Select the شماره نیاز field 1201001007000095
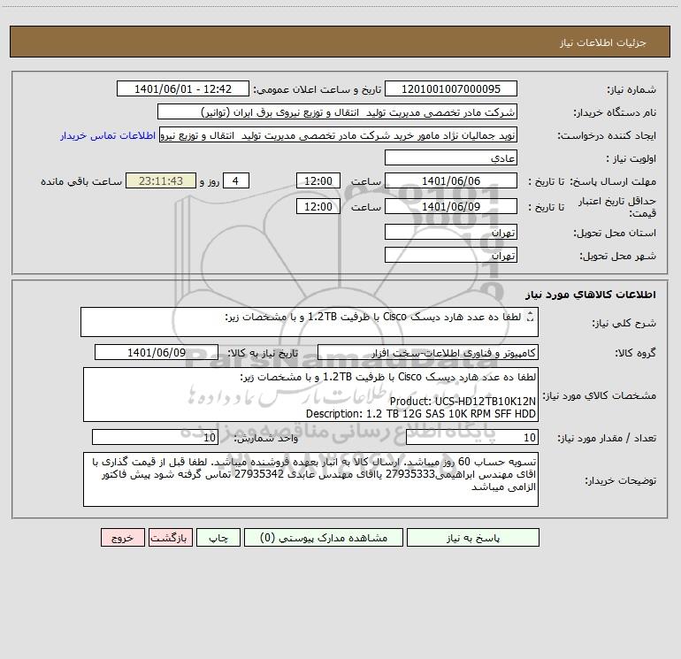This screenshot has width=681, height=659. [x=451, y=88]
